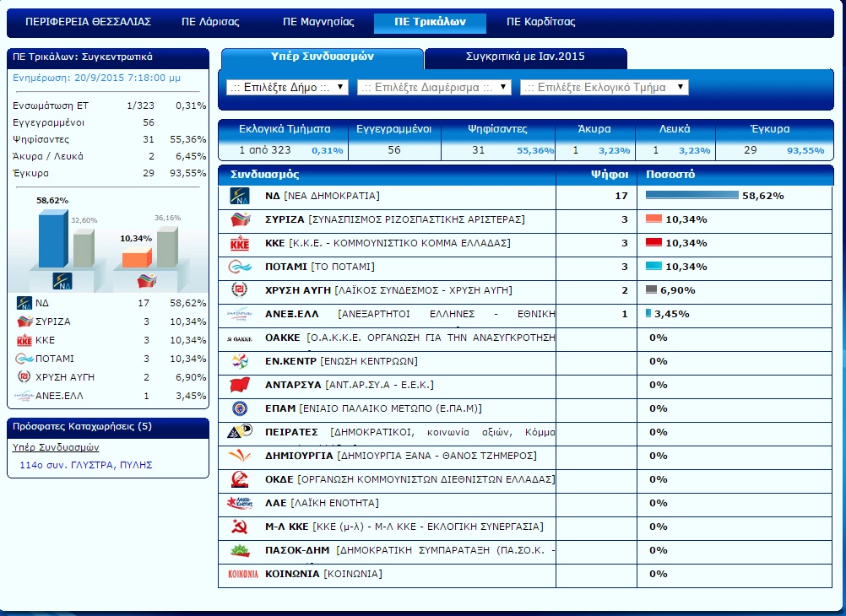
Task: Select the Υπέρ Συνδυασμών tab
Action: click(323, 57)
